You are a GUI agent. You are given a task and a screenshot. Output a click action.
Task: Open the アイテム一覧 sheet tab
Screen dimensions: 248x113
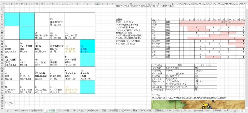pyautogui.click(x=146, y=111)
